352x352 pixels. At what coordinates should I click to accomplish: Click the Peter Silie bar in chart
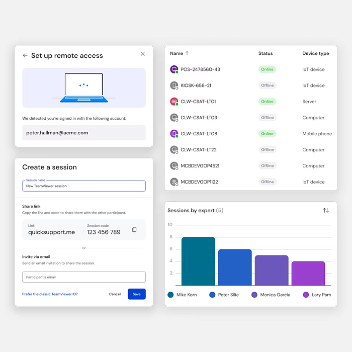point(235,268)
